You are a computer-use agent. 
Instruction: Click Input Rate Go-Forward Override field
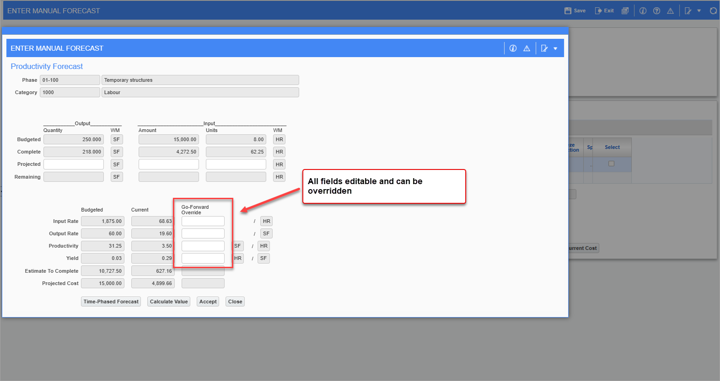point(203,221)
